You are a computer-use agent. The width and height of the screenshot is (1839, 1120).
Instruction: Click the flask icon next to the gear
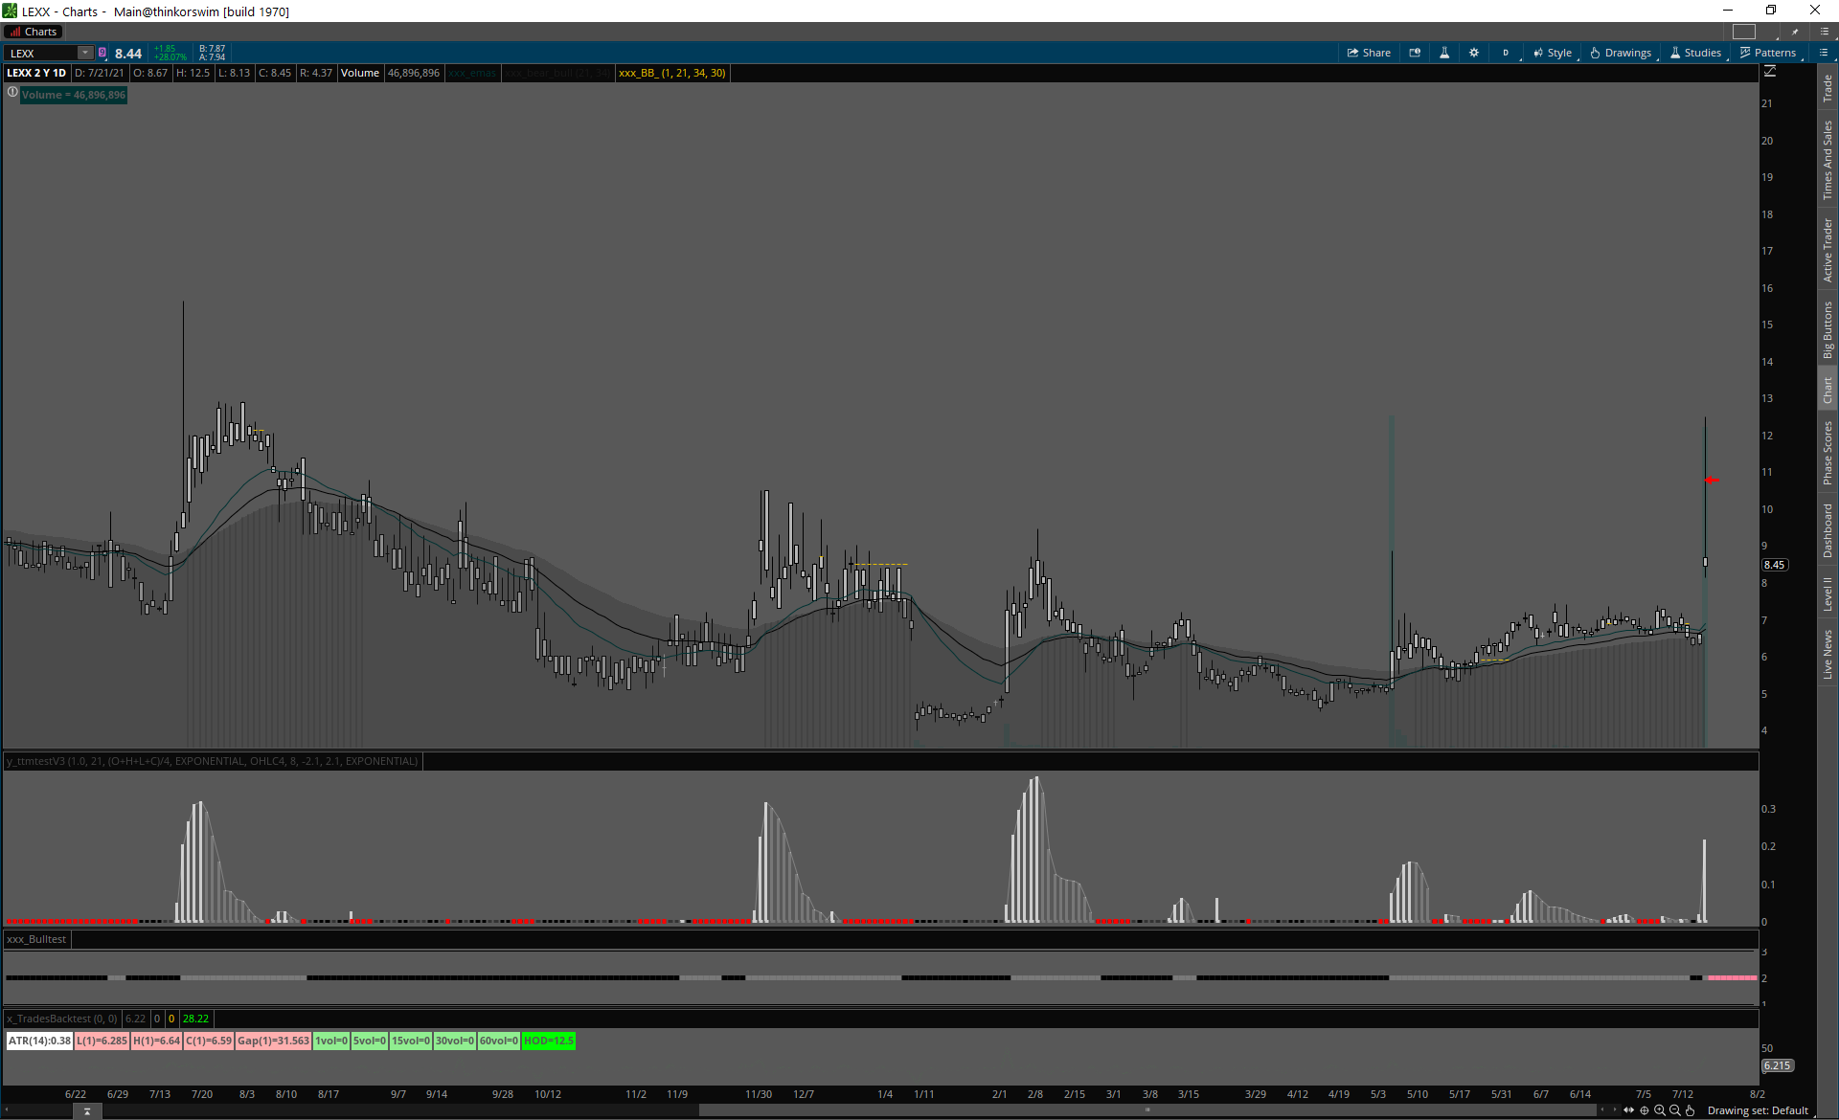(x=1444, y=53)
